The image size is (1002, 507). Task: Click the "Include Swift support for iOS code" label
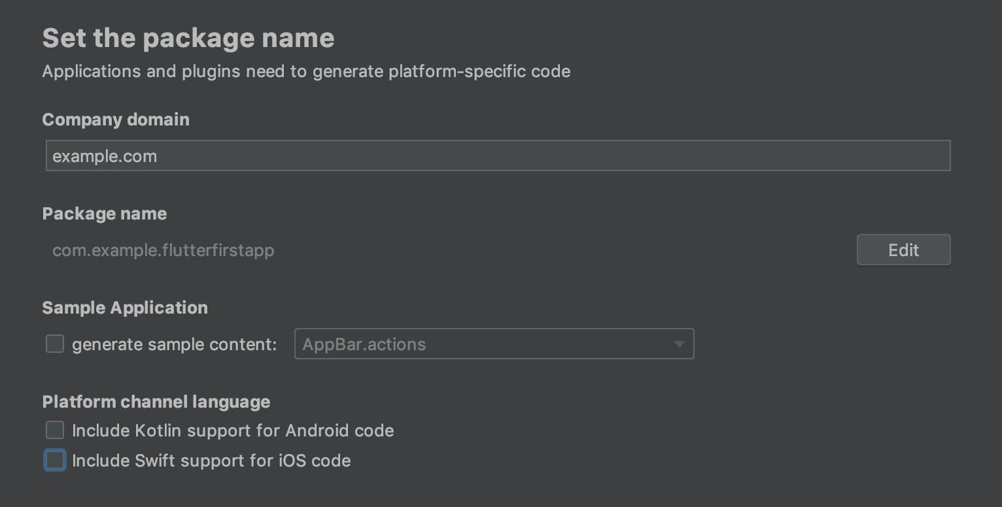[211, 461]
